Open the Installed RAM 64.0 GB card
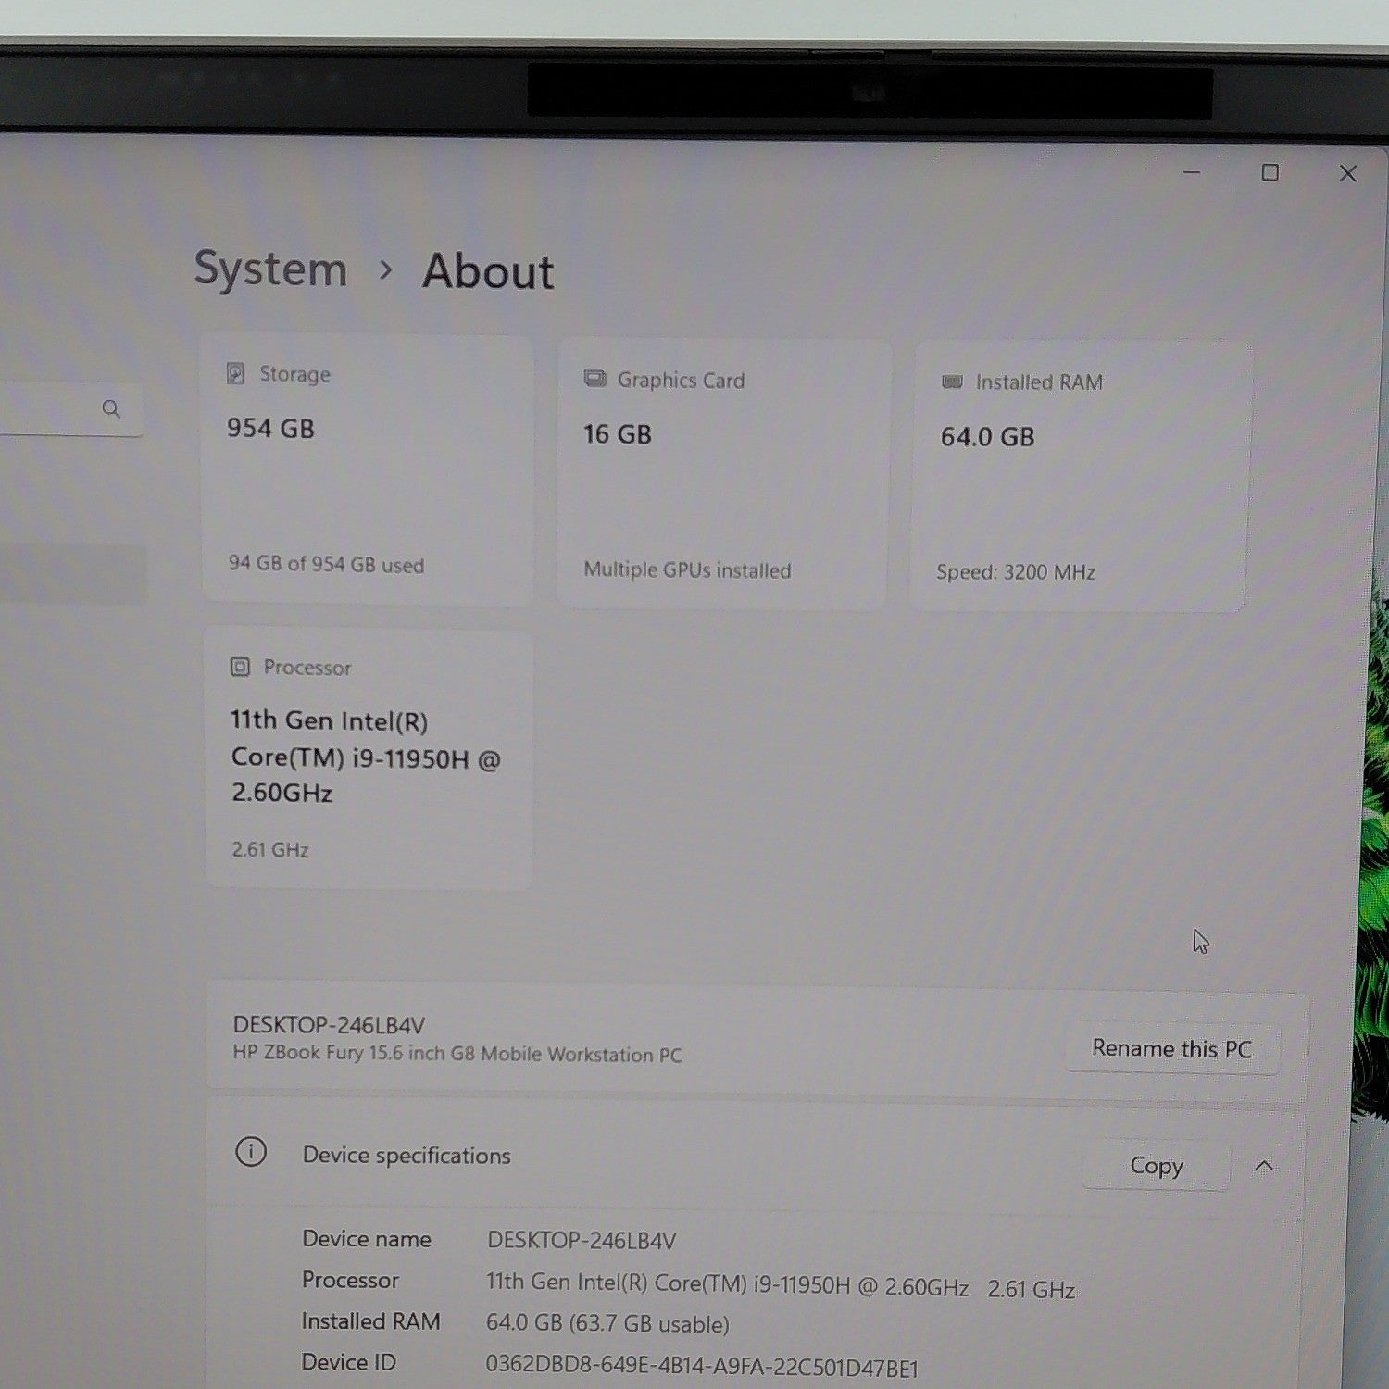The width and height of the screenshot is (1389, 1389). tap(1080, 477)
